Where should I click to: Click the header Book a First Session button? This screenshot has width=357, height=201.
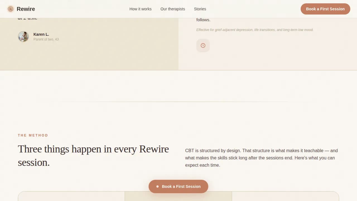(325, 9)
